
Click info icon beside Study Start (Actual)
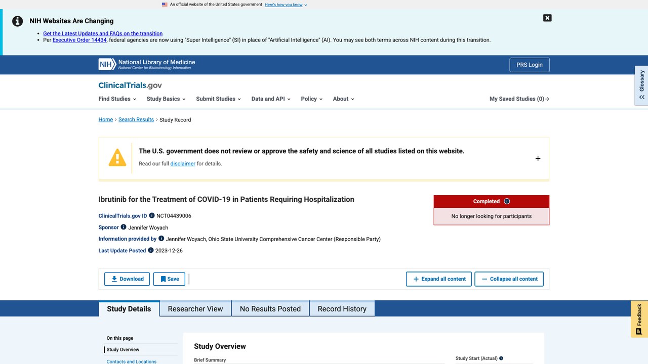click(x=501, y=358)
